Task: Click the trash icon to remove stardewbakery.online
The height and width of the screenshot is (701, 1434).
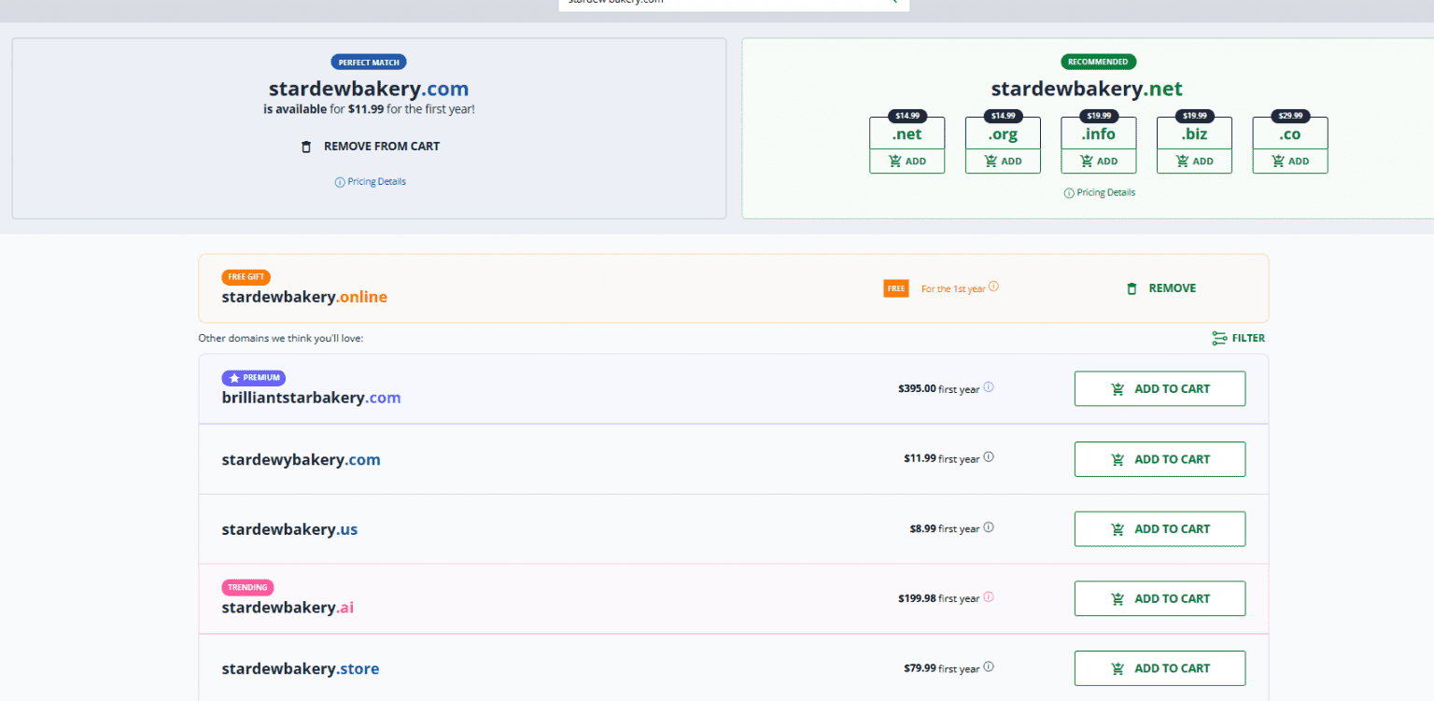Action: click(1131, 287)
